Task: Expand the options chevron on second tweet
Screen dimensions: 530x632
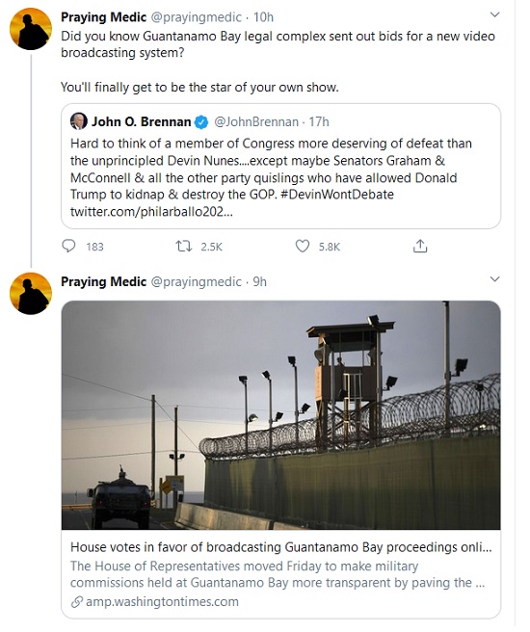Action: click(x=494, y=279)
